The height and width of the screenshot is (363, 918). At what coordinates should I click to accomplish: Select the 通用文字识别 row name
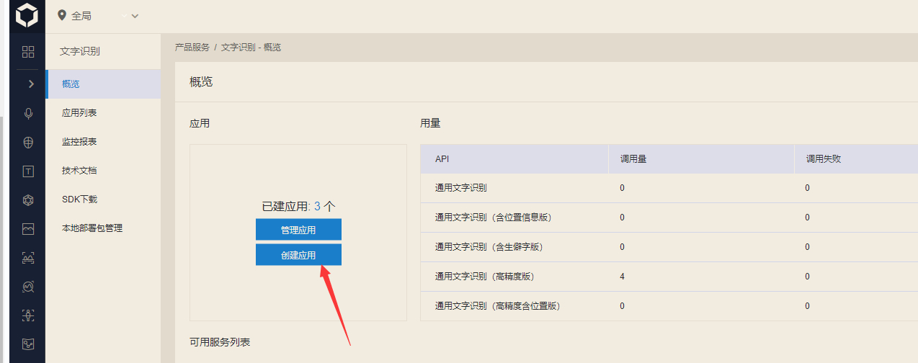coord(460,188)
